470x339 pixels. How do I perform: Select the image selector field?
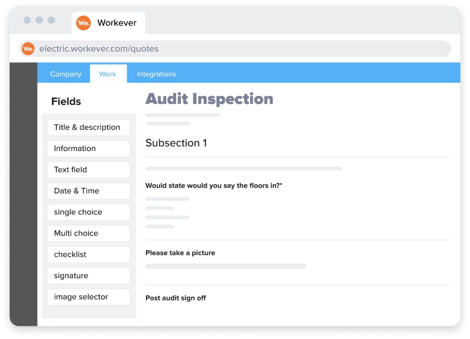[88, 297]
